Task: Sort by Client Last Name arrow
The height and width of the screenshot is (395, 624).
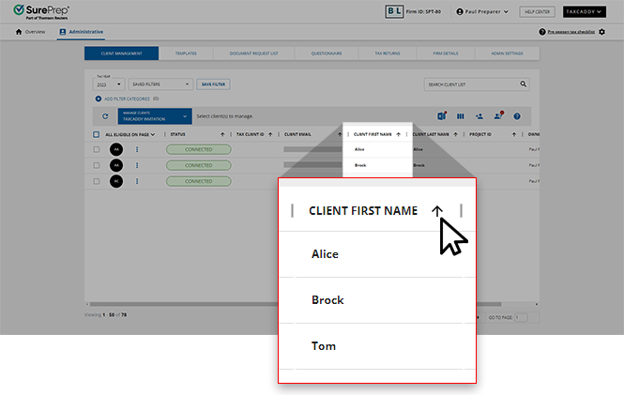Action: pos(456,134)
